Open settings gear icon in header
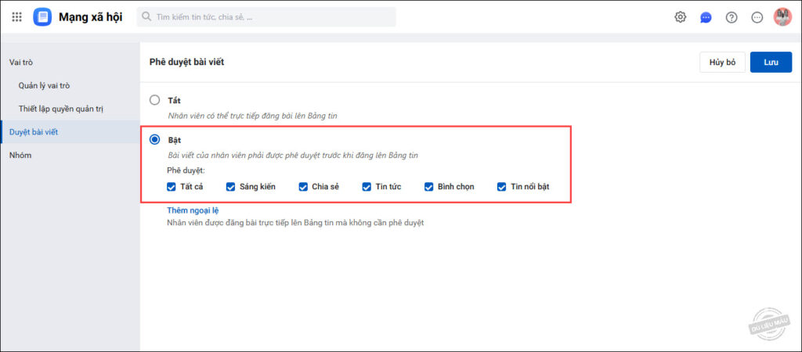802x352 pixels. click(681, 17)
